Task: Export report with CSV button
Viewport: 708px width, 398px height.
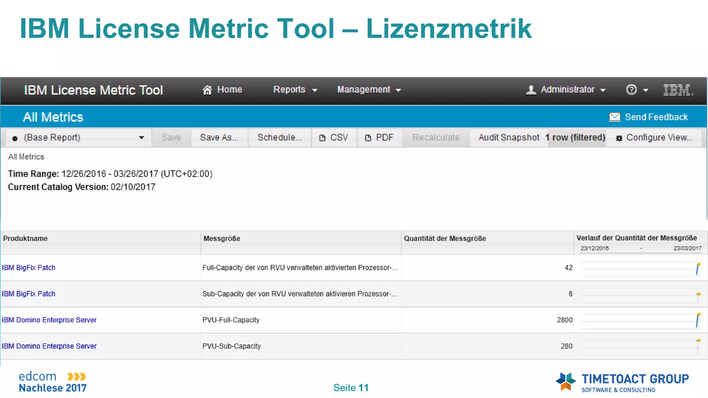Action: pos(334,138)
